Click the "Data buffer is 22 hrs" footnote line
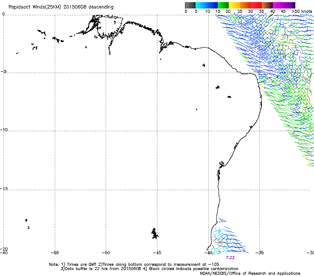 149,269
